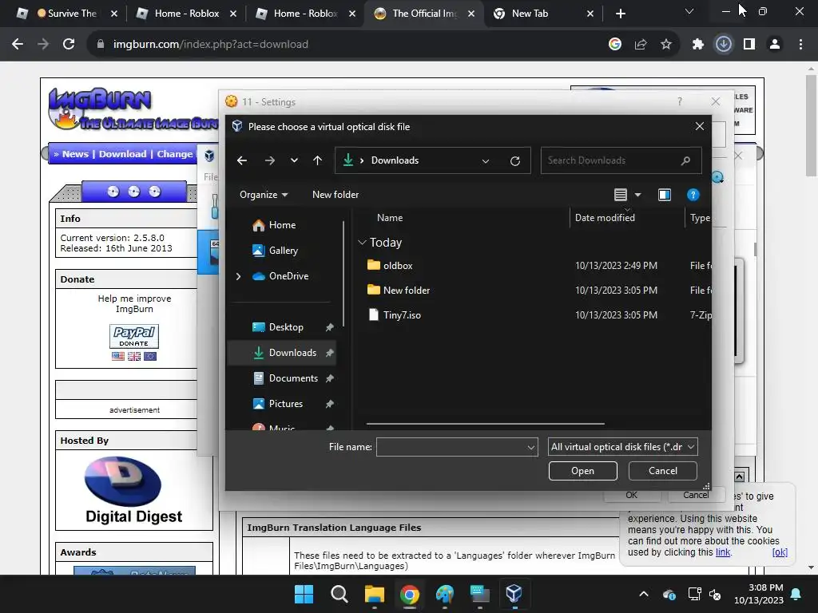Toggle Chrome side panel
The height and width of the screenshot is (613, 818).
(749, 45)
